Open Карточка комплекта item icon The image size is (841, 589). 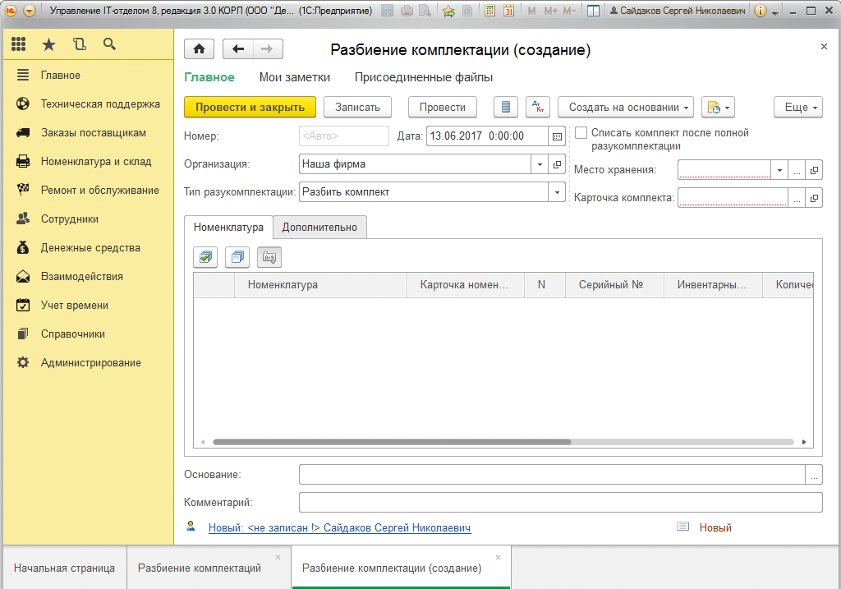[x=814, y=199]
